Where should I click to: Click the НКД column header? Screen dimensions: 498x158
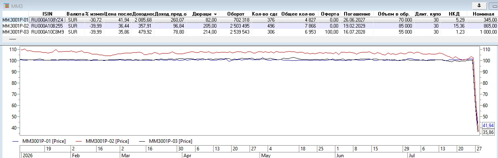[454, 14]
